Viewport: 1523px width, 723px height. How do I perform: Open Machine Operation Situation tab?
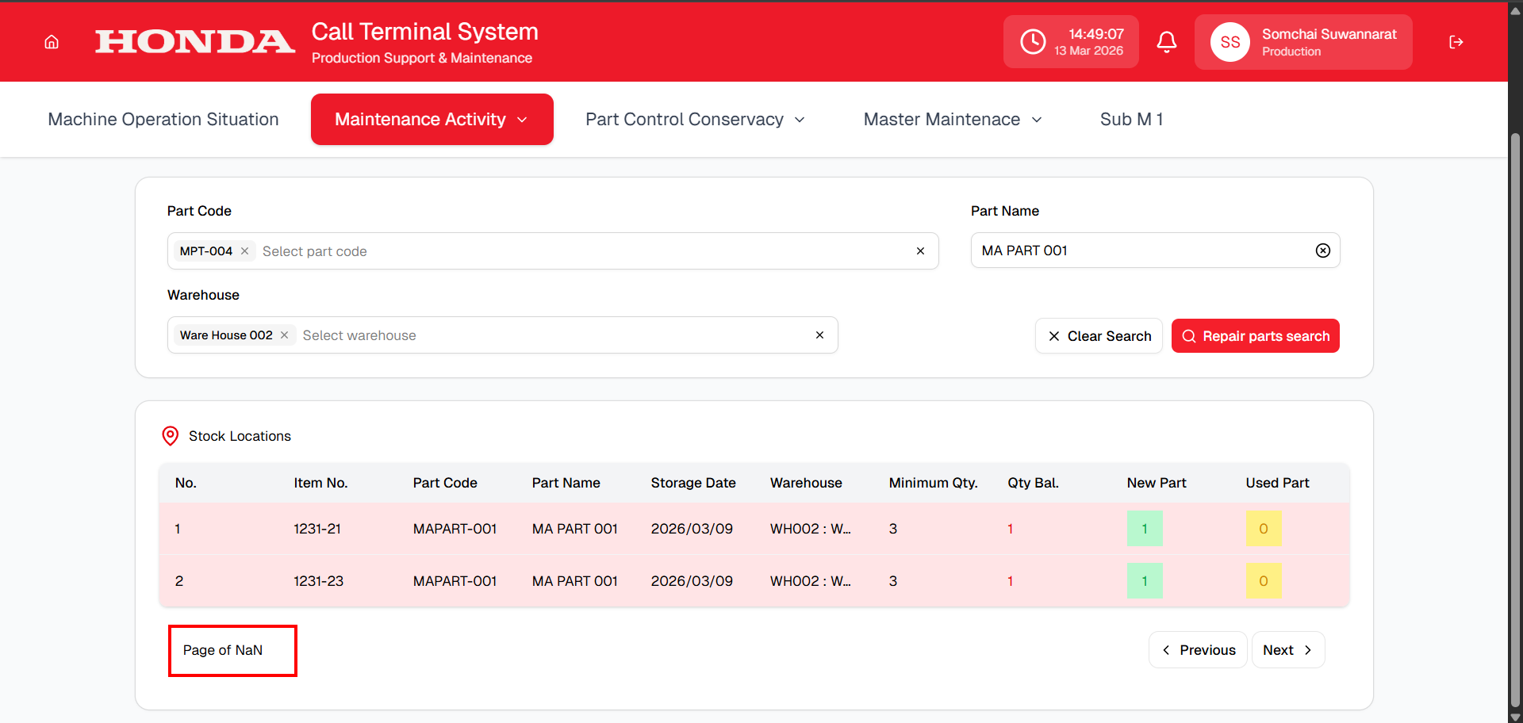163,120
